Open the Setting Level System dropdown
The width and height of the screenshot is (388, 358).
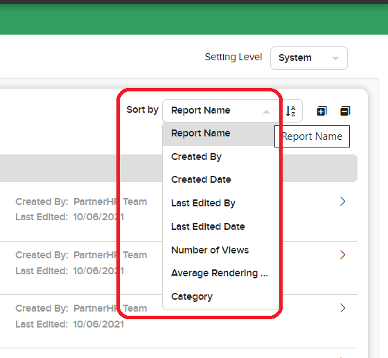(x=309, y=58)
